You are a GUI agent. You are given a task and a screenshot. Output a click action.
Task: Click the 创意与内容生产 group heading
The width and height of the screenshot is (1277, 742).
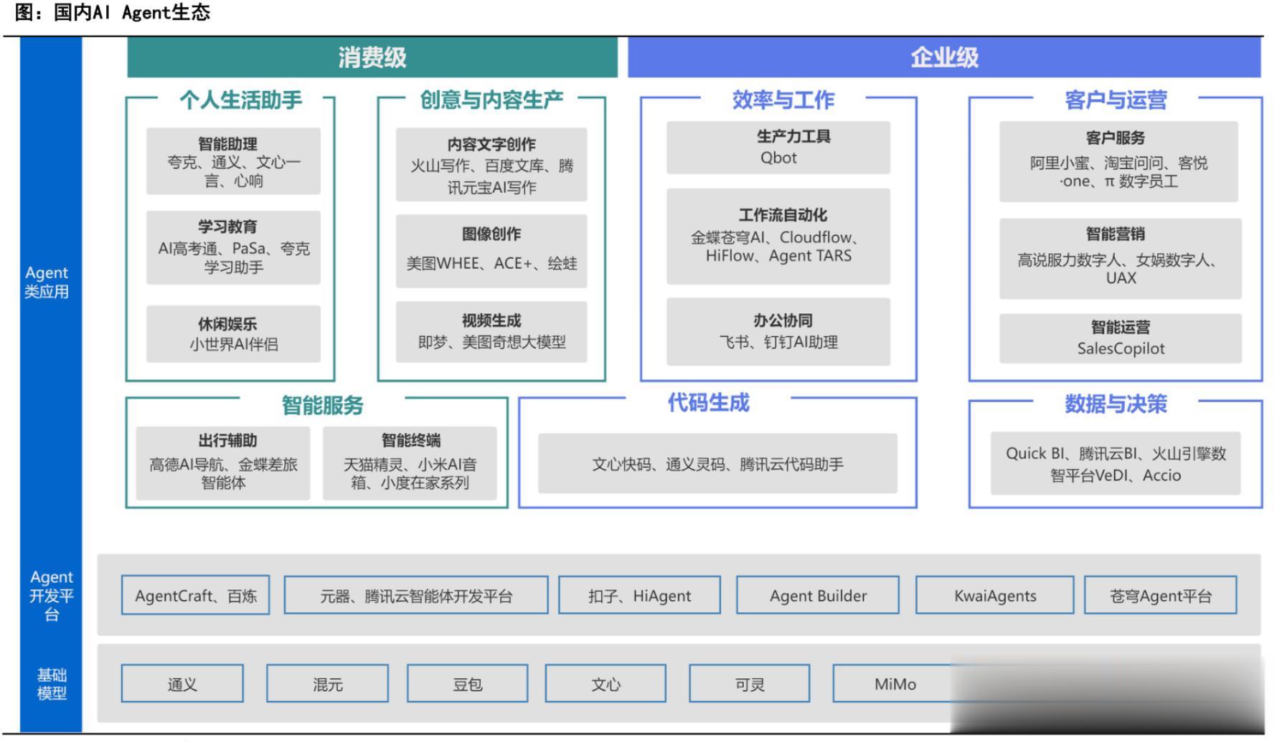[x=491, y=100]
